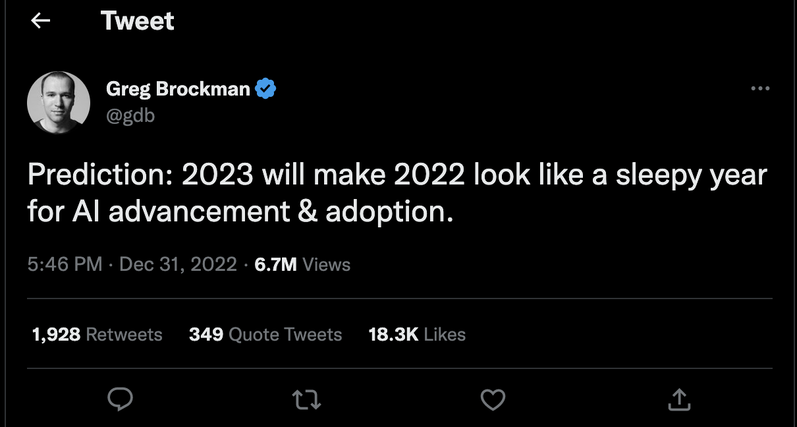
Task: Click the 5:46 PM timestamp
Action: 65,265
